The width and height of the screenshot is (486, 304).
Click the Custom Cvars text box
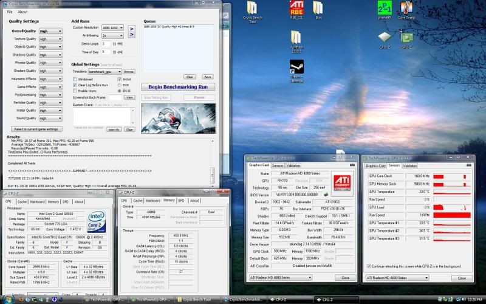[102, 116]
